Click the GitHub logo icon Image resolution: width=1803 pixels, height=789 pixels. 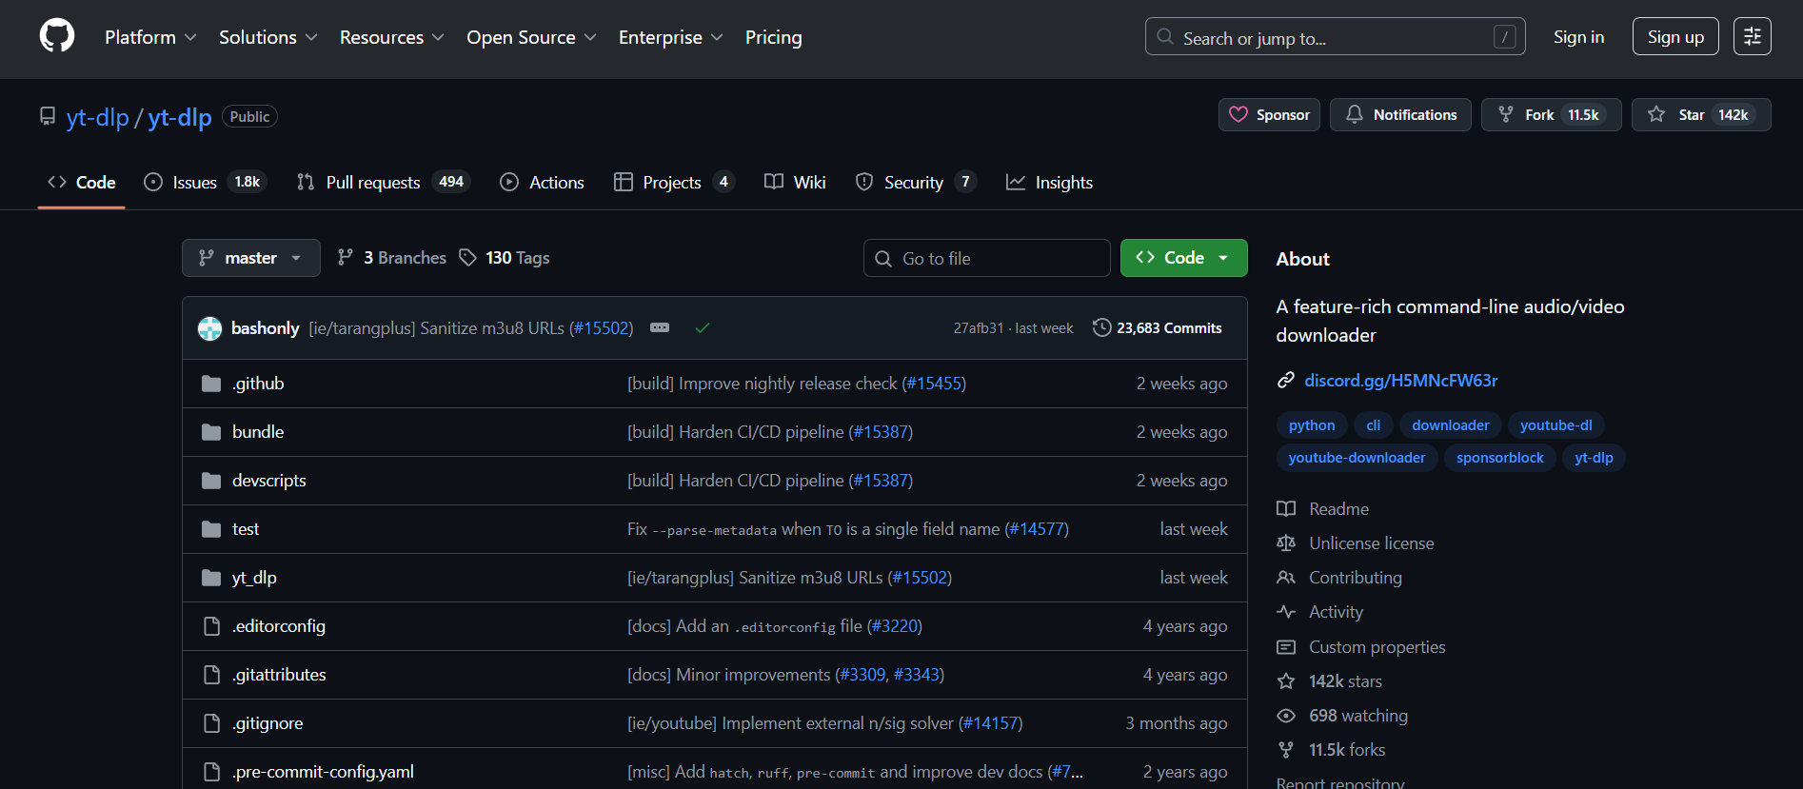[57, 37]
